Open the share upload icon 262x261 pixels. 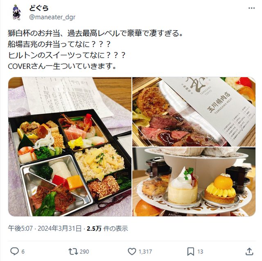point(249,251)
